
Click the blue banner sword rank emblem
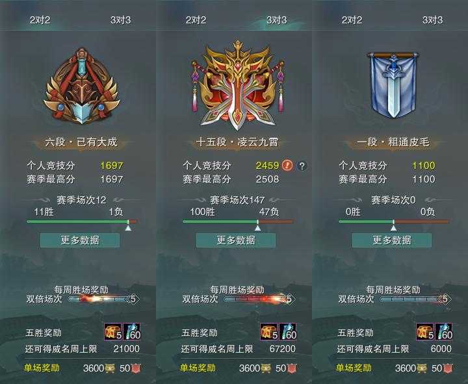(x=393, y=85)
